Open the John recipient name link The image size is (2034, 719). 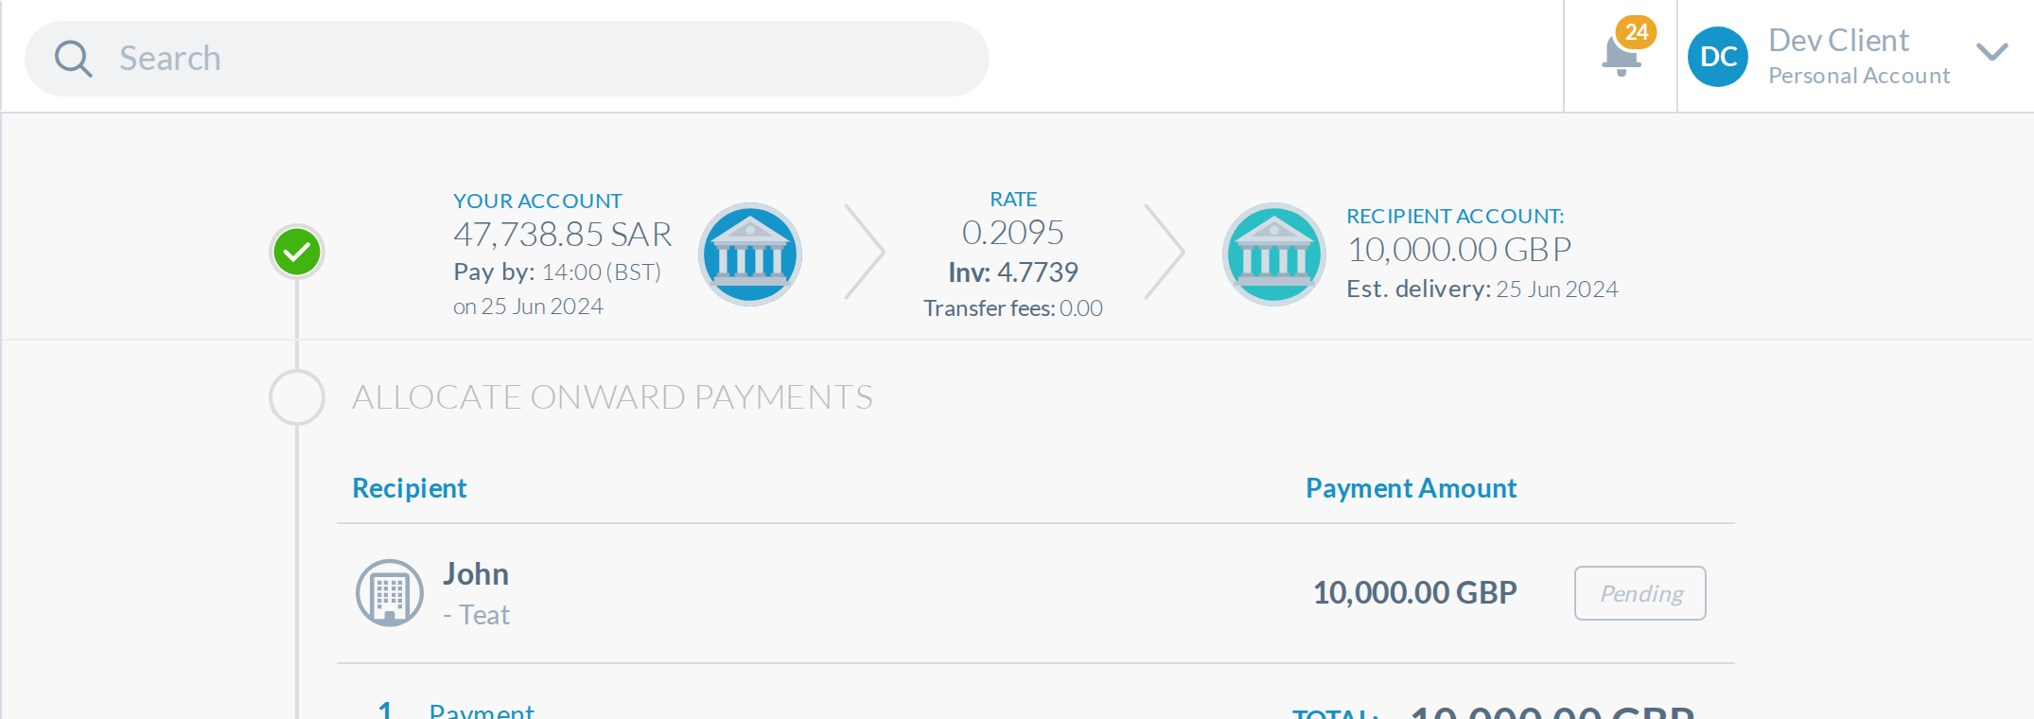[476, 574]
